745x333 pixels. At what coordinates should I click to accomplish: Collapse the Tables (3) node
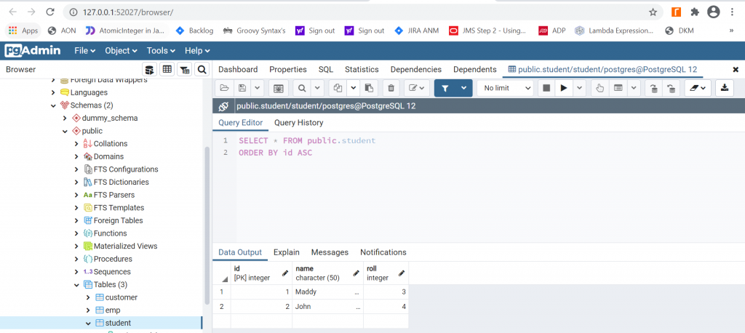(76, 284)
